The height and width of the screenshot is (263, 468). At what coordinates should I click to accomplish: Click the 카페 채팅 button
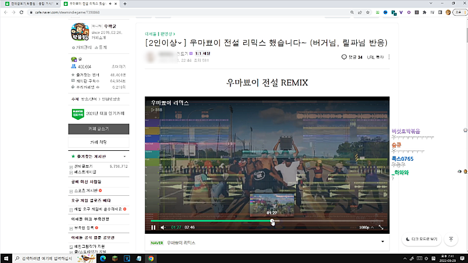tap(99, 142)
